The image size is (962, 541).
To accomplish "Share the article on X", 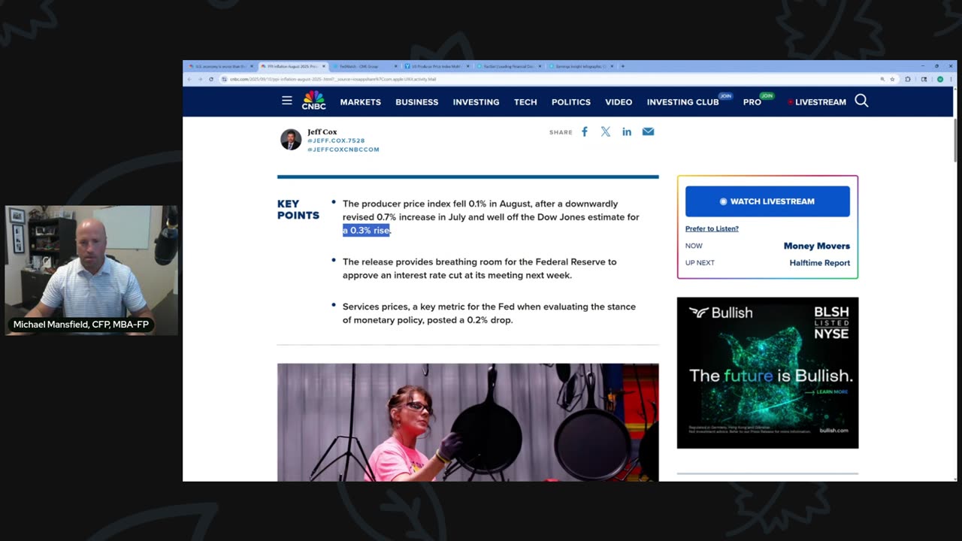I will pos(606,131).
